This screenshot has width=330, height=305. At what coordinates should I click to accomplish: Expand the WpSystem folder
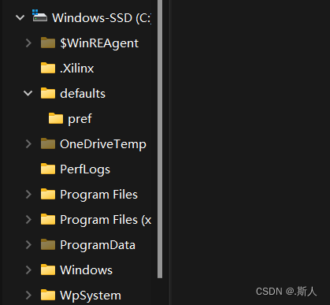coord(28,296)
